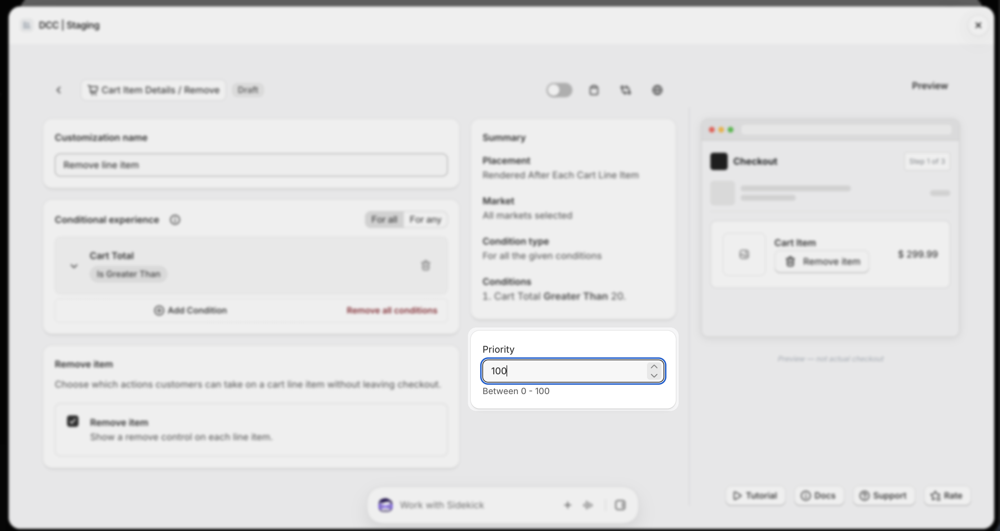1000x531 pixels.
Task: Click the voice waveform icon in Sidekick bar
Action: click(588, 505)
